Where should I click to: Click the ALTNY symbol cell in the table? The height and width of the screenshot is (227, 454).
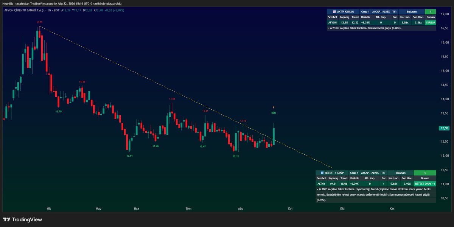tap(321, 183)
